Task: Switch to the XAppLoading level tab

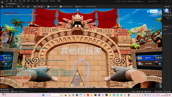Action: (x=12, y=4)
